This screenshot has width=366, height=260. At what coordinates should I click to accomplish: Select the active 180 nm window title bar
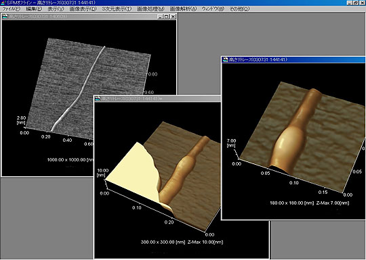click(294, 59)
